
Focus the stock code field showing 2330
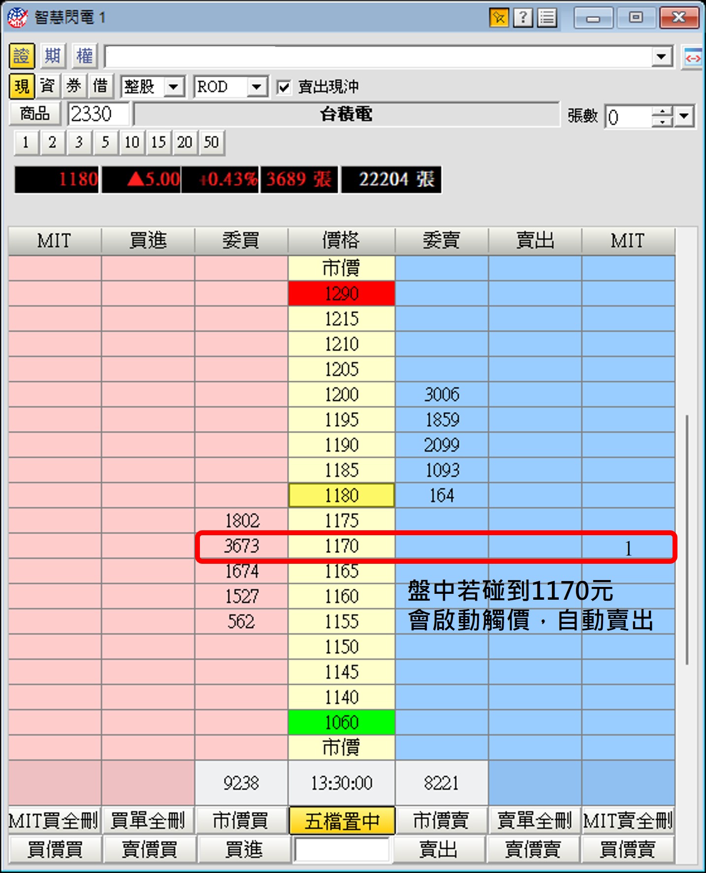pyautogui.click(x=98, y=114)
